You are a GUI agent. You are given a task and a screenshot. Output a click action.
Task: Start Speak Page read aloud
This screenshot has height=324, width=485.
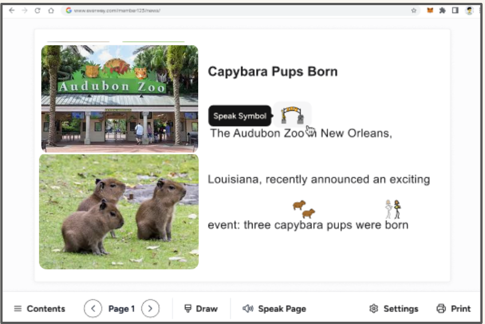[274, 309]
